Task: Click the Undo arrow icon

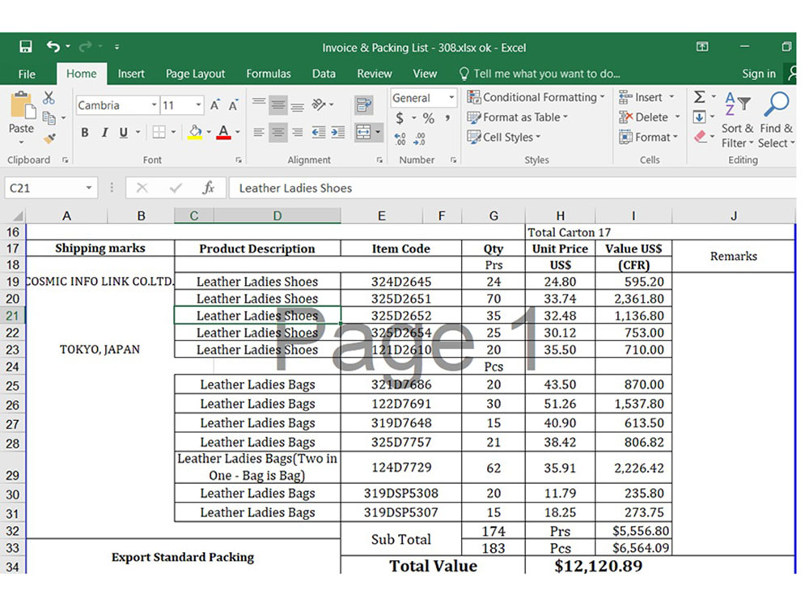Action: tap(53, 47)
